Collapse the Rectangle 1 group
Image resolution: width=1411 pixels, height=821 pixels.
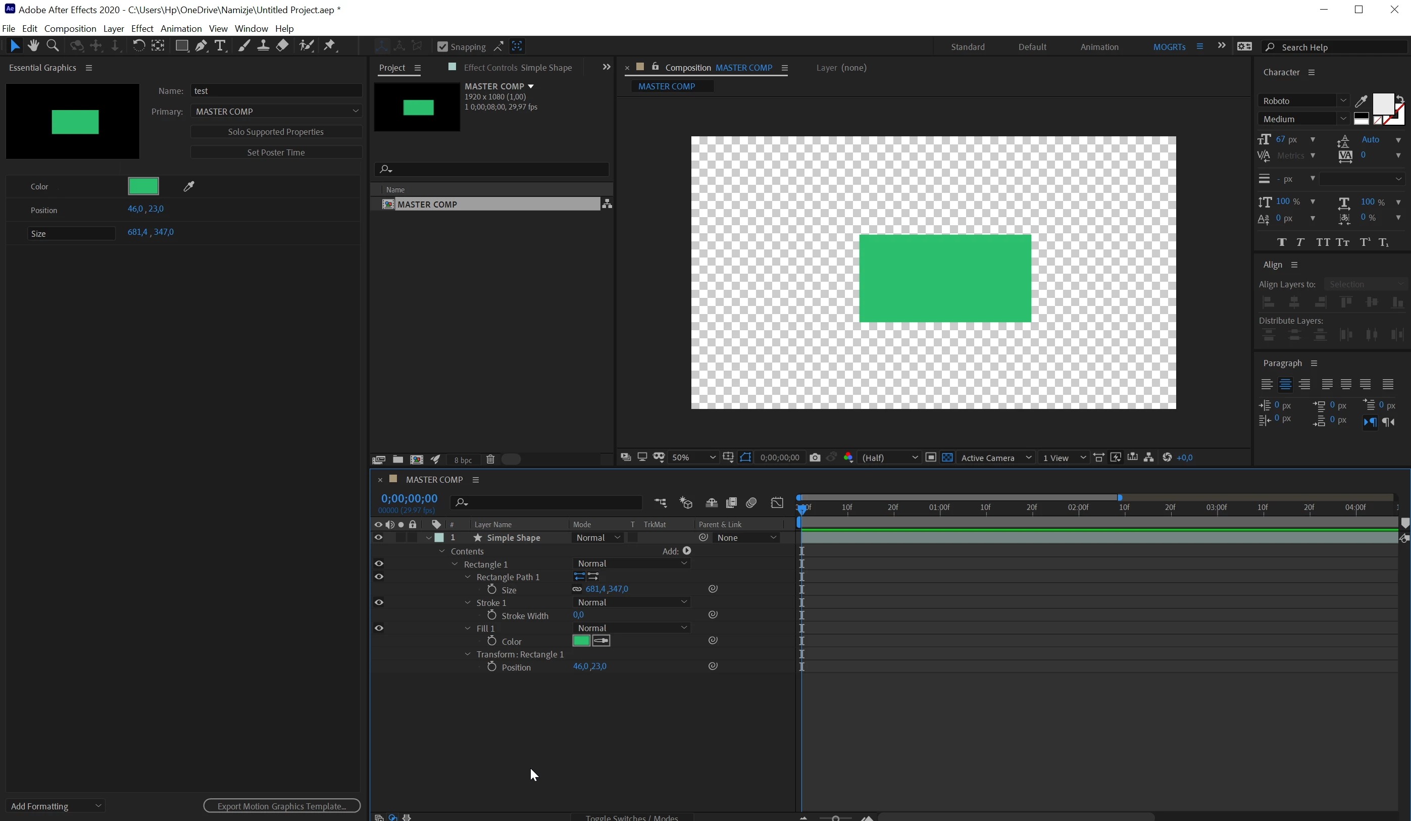click(455, 564)
